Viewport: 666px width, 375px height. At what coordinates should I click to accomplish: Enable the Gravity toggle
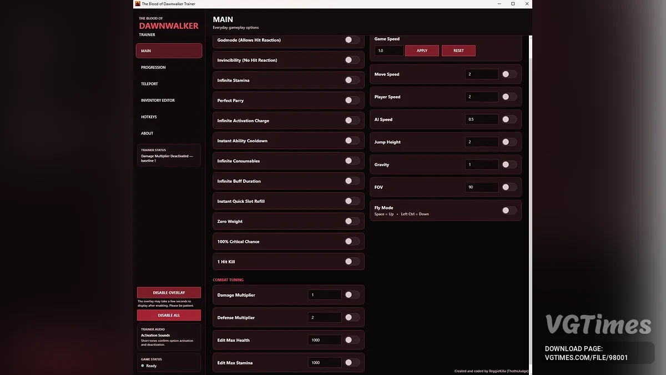509,164
